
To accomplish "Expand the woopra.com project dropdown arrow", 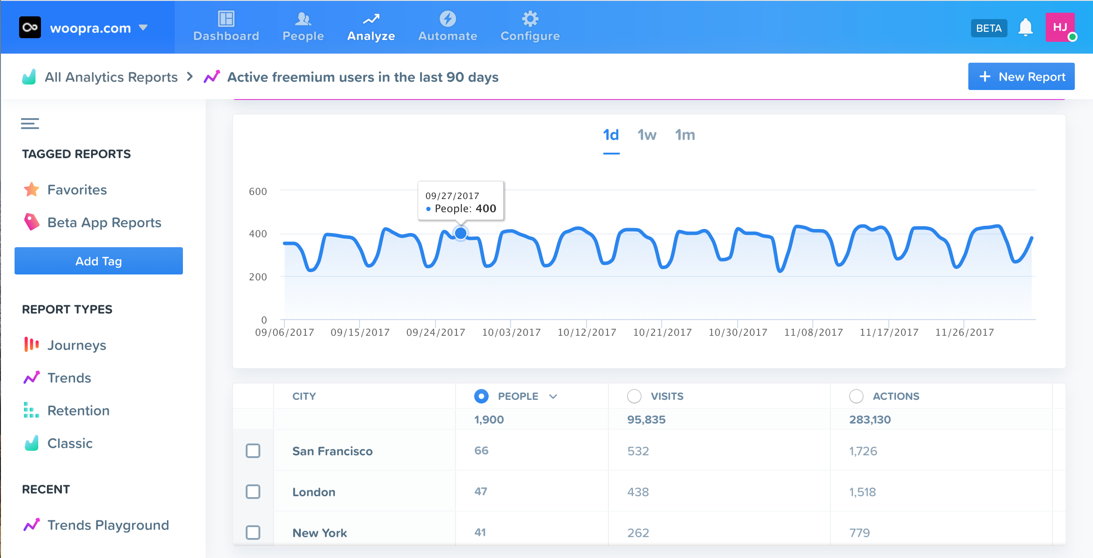I will coord(143,28).
